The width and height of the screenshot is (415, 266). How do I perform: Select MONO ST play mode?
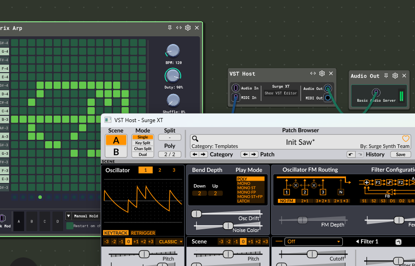click(250, 188)
